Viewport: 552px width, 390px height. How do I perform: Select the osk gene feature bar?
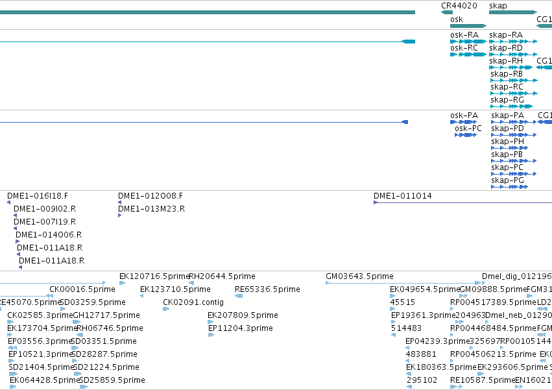coord(468,26)
